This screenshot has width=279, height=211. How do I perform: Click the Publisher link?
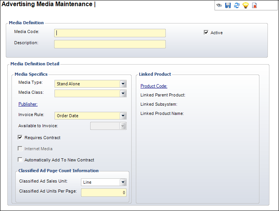point(28,104)
